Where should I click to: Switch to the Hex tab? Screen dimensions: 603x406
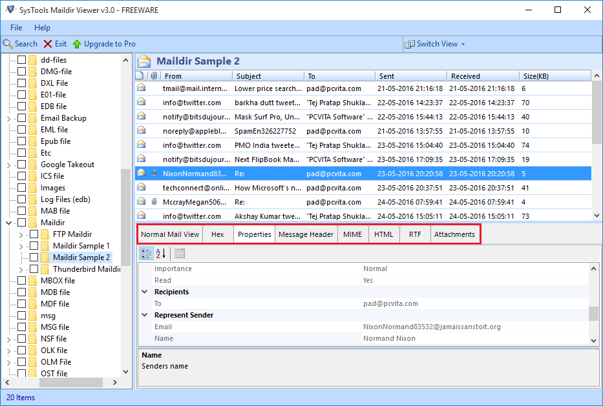click(x=218, y=234)
